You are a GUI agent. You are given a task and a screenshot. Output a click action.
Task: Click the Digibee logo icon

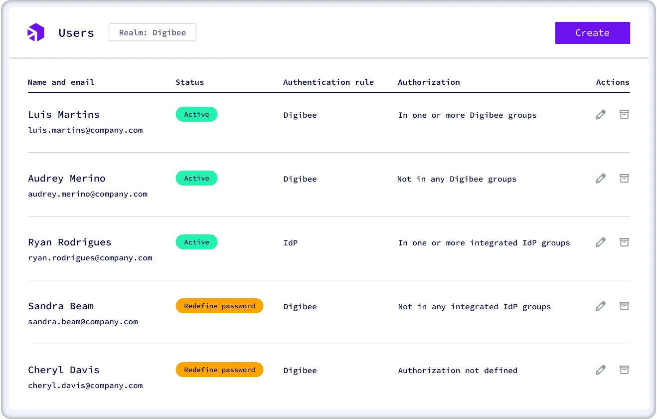[36, 33]
